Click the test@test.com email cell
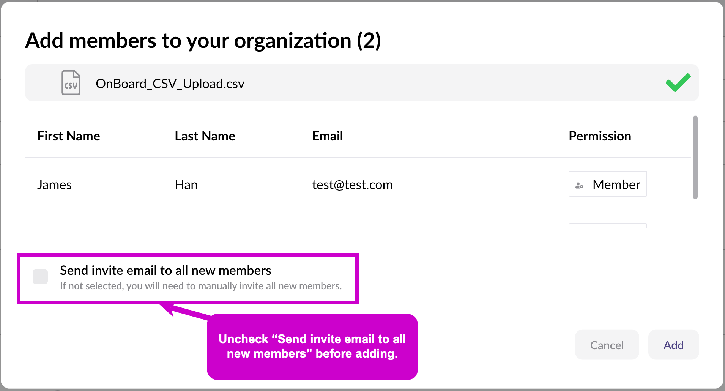 tap(352, 185)
